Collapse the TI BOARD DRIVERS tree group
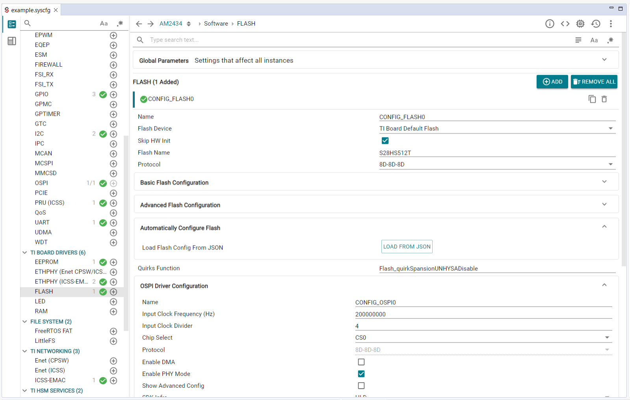Screen dimensions: 630x400 [x=25, y=253]
